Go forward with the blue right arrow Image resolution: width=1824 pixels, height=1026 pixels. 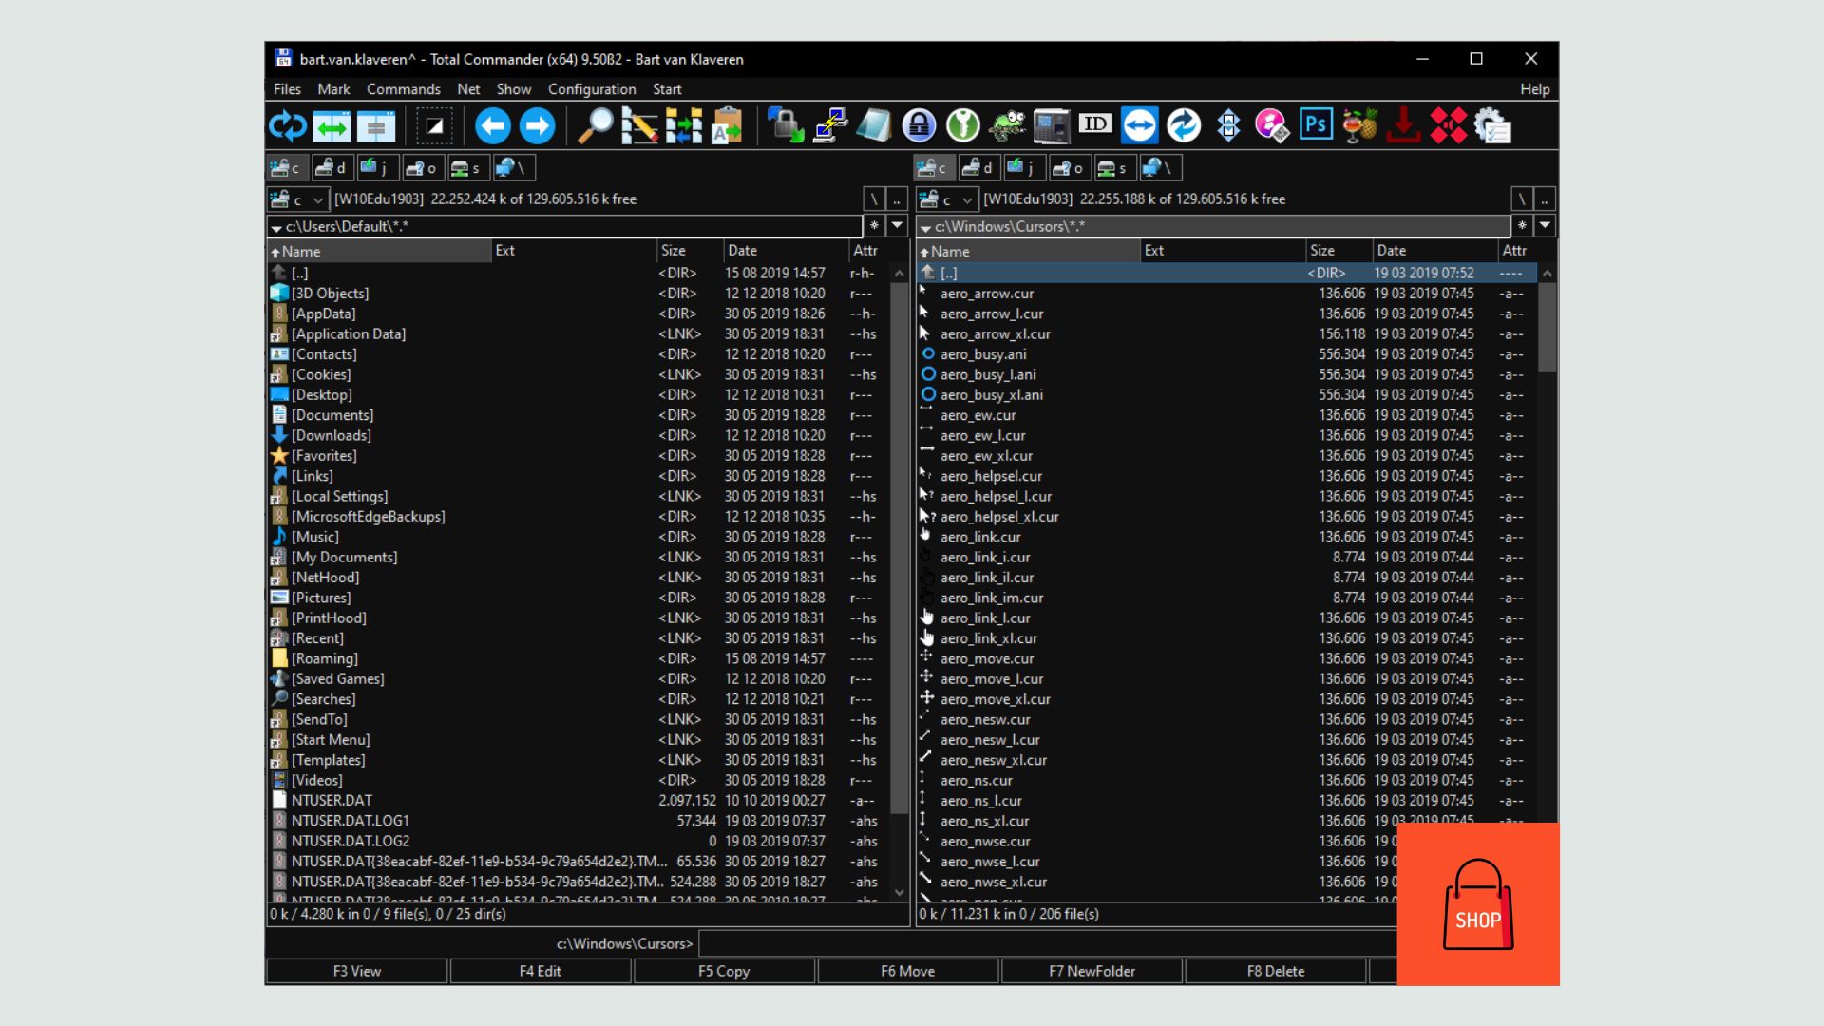pyautogui.click(x=537, y=125)
